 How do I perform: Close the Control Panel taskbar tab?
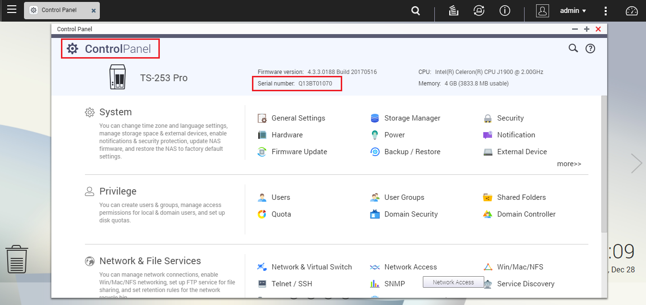pos(94,11)
